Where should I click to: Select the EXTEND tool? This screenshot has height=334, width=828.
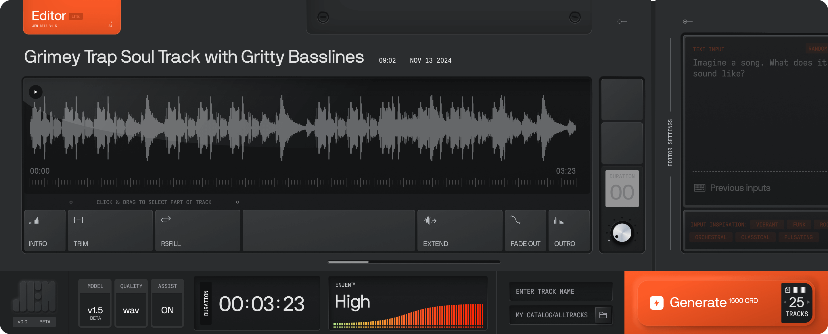pos(460,231)
